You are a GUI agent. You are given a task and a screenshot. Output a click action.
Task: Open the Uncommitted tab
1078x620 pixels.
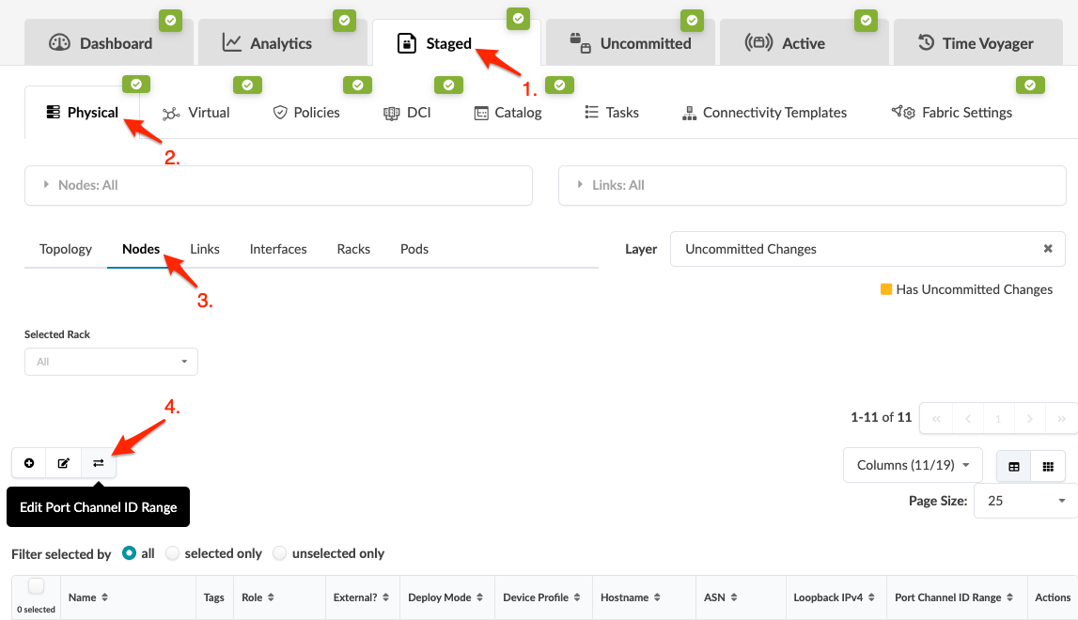(x=631, y=42)
